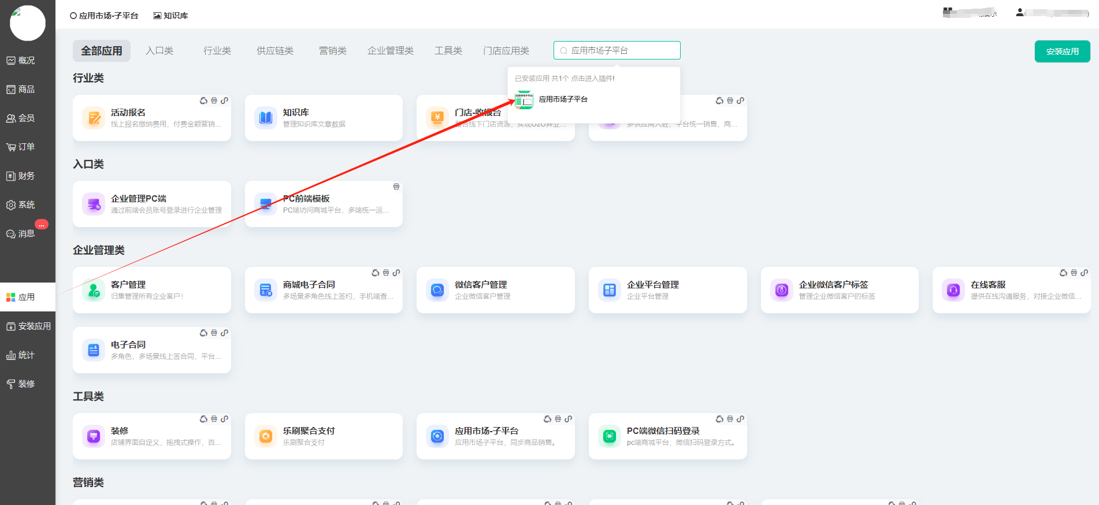
Task: Open the 商城电子合同 app card
Action: pyautogui.click(x=323, y=290)
